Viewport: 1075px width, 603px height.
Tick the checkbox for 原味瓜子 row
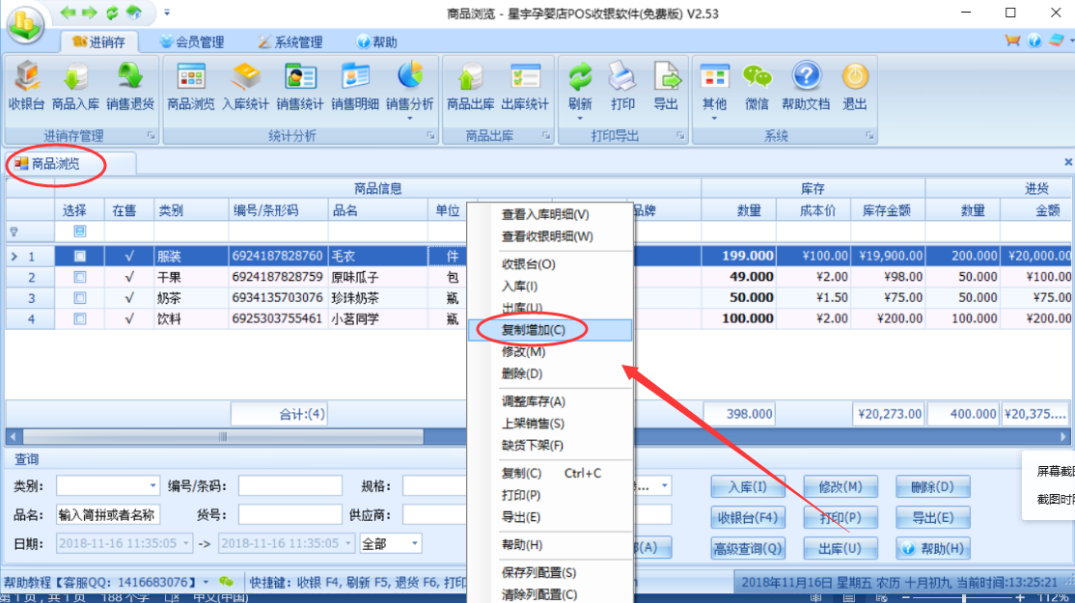pyautogui.click(x=79, y=277)
